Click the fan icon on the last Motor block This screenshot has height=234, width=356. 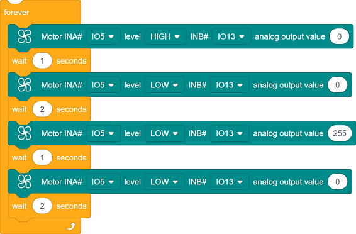pos(25,182)
